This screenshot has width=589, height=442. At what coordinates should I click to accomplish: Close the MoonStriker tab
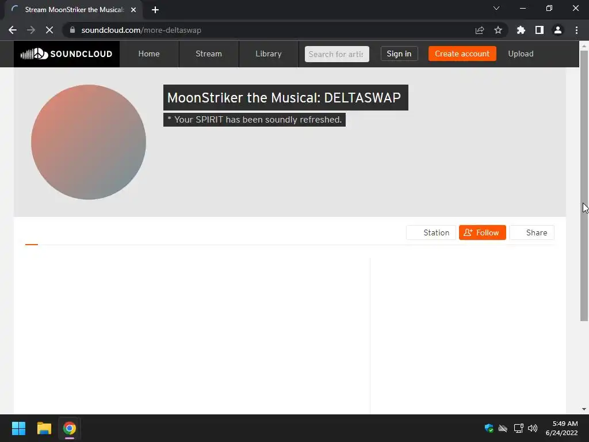pos(133,10)
